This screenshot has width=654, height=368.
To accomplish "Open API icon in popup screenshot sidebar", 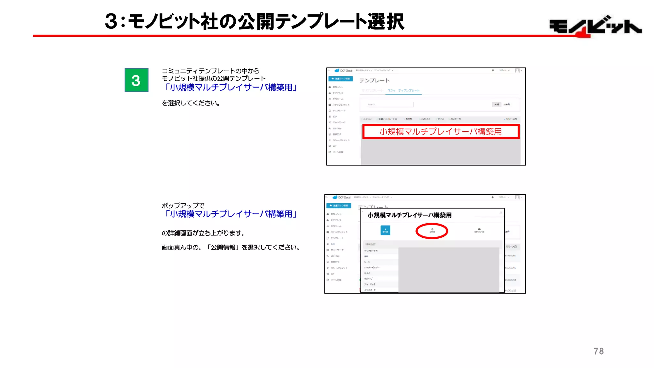I will pos(328,274).
